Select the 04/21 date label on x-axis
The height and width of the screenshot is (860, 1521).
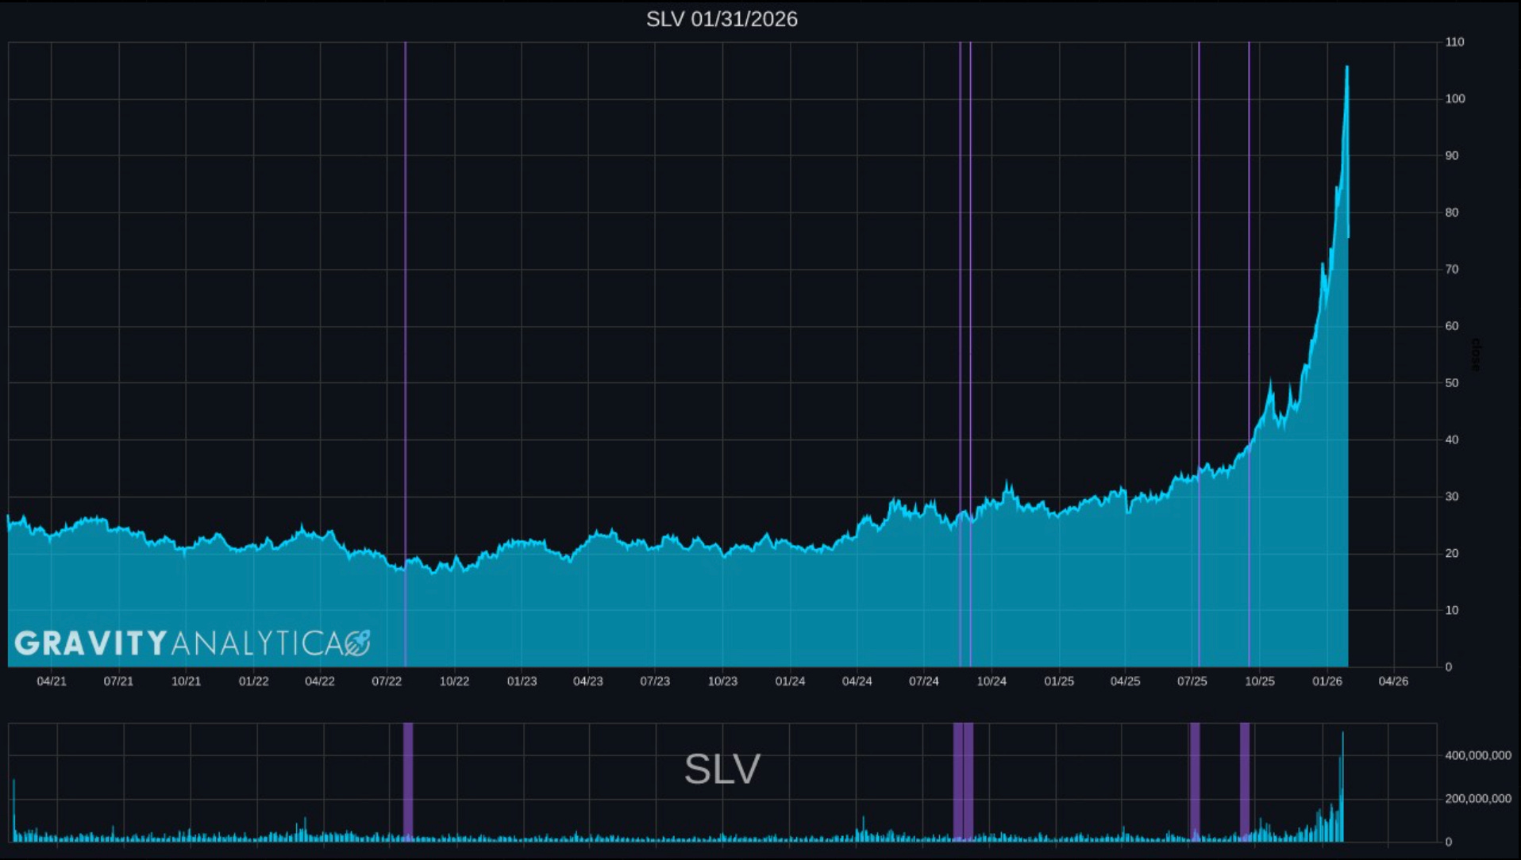pos(52,681)
